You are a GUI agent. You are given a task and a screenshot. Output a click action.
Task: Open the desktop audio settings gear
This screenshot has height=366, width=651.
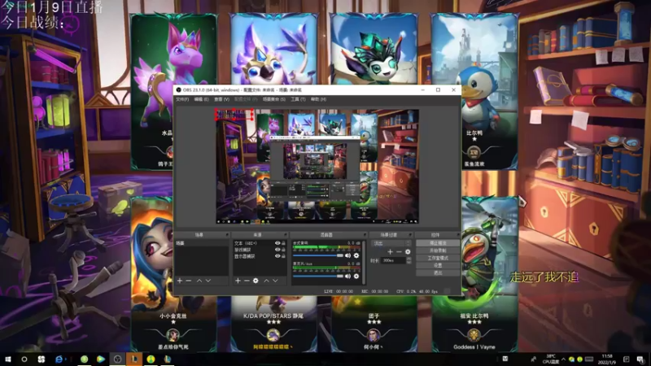[x=356, y=255]
